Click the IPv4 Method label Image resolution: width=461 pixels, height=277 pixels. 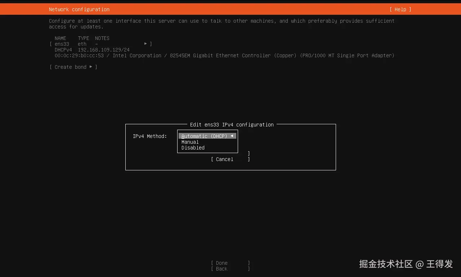pyautogui.click(x=150, y=136)
